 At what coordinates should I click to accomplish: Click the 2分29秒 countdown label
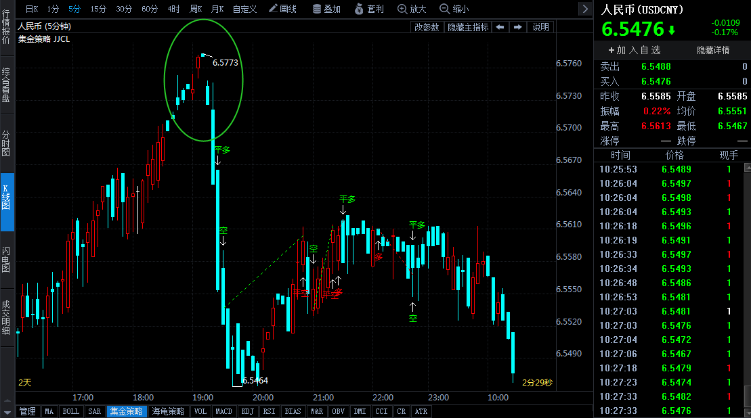537,383
